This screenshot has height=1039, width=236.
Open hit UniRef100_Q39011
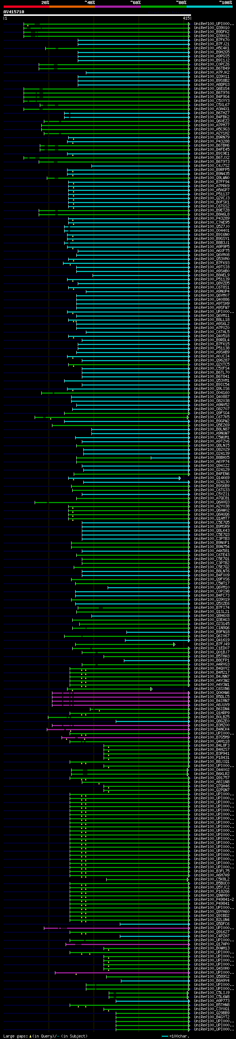click(212, 76)
